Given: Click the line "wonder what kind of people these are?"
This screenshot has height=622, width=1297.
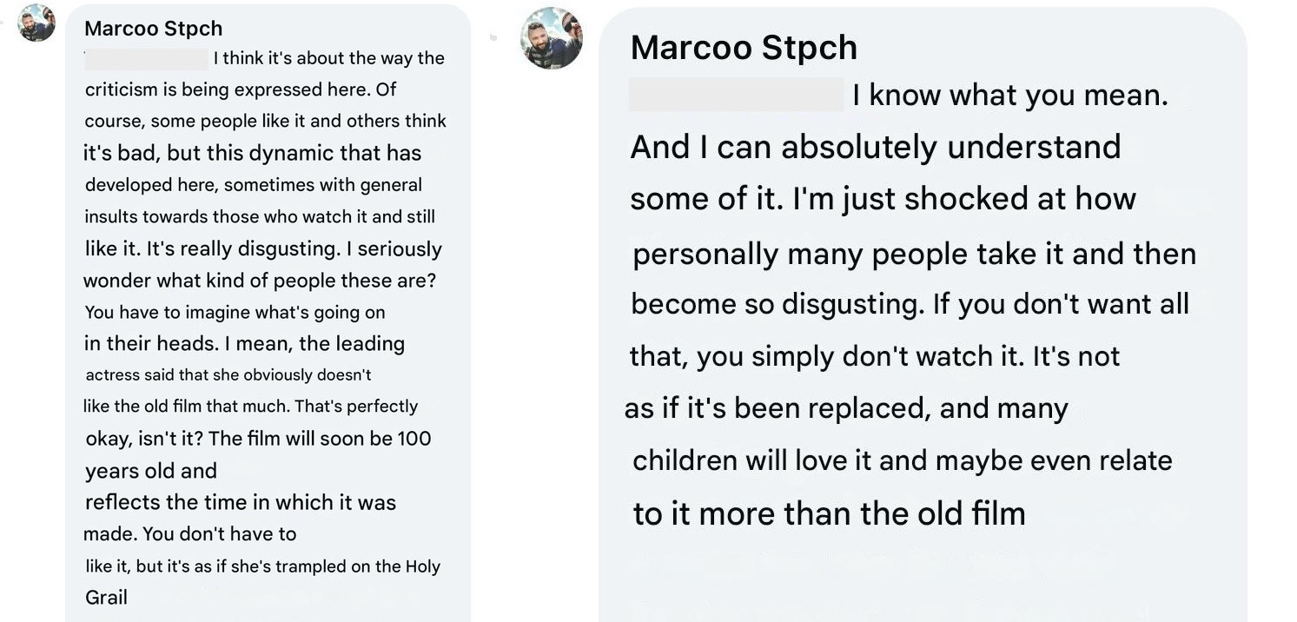Looking at the screenshot, I should (x=260, y=281).
